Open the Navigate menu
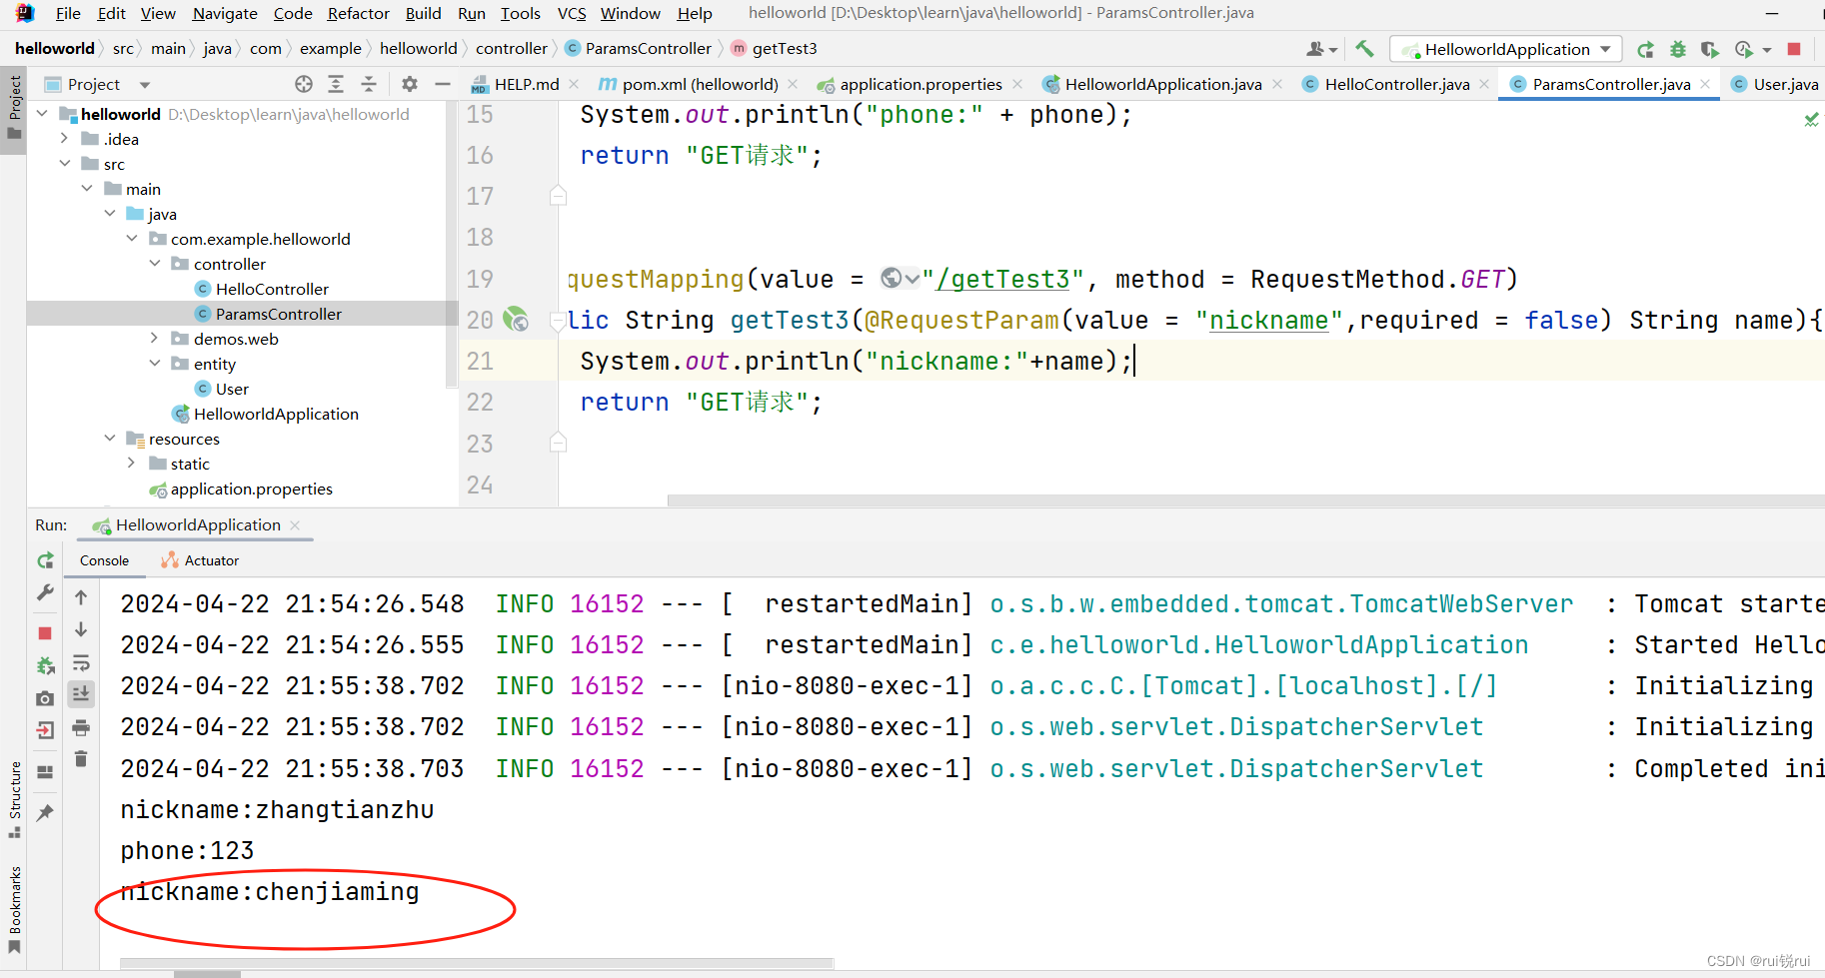The width and height of the screenshot is (1825, 978). coord(224,13)
